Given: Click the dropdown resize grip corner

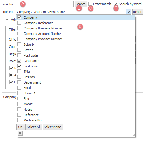Looking at the screenshot, I should [134, 135].
